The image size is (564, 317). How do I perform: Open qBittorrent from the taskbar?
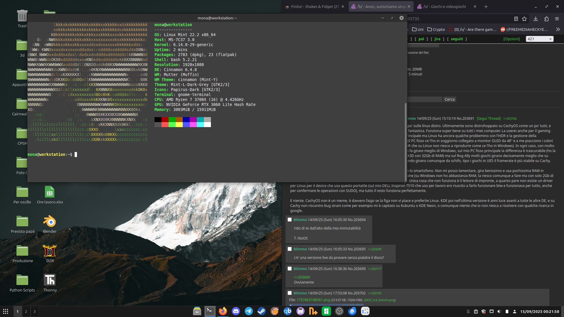tap(288, 311)
